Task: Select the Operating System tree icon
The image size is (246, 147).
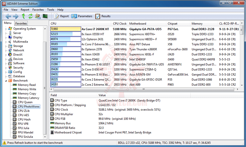Action: coord(10,29)
